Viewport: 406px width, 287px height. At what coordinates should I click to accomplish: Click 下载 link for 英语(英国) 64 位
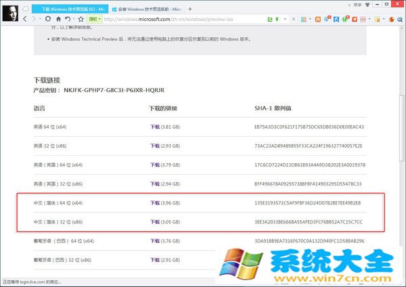coord(155,165)
